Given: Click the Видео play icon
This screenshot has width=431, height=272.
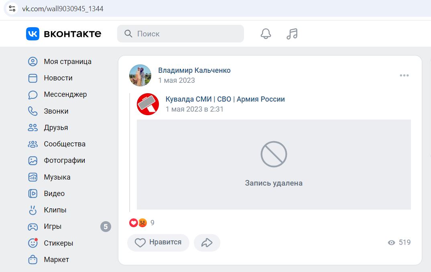Looking at the screenshot, I should point(33,194).
